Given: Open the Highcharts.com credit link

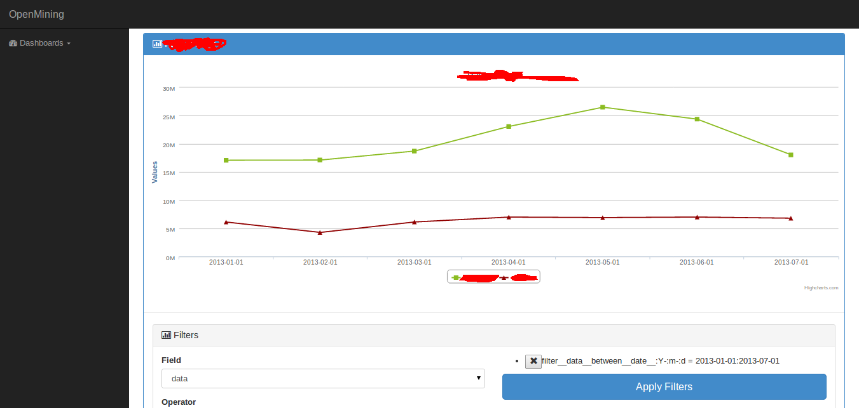Looking at the screenshot, I should point(821,287).
